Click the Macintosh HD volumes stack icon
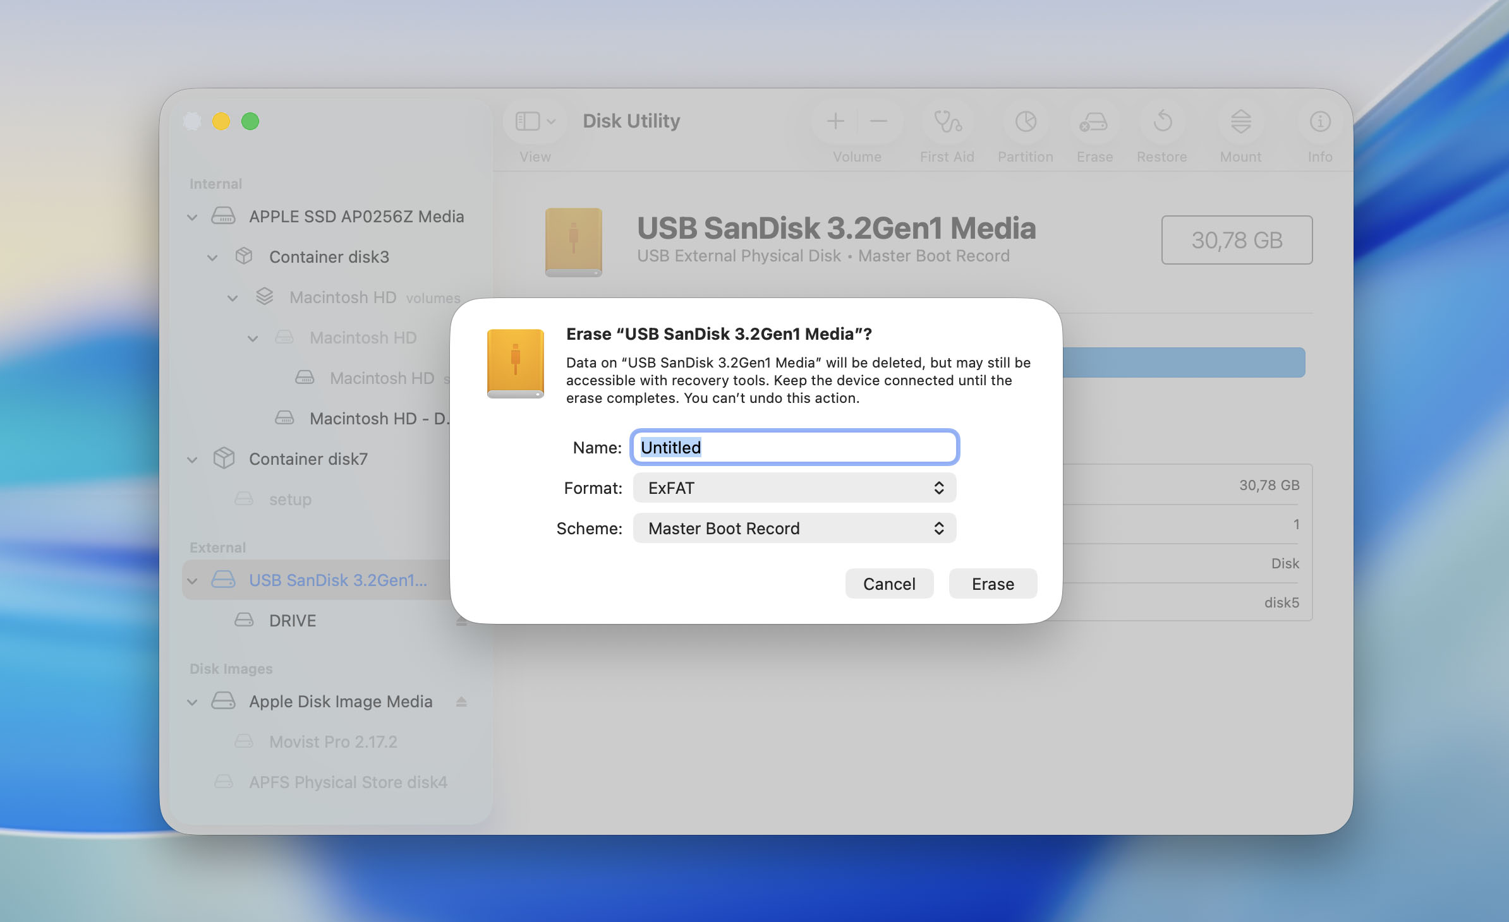The image size is (1509, 922). point(264,297)
